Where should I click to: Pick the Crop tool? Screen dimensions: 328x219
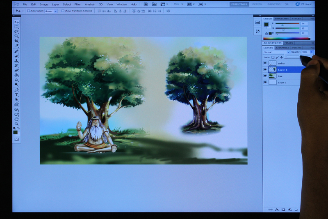(x=17, y=41)
